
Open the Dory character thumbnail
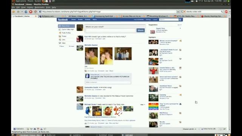pos(88,111)
